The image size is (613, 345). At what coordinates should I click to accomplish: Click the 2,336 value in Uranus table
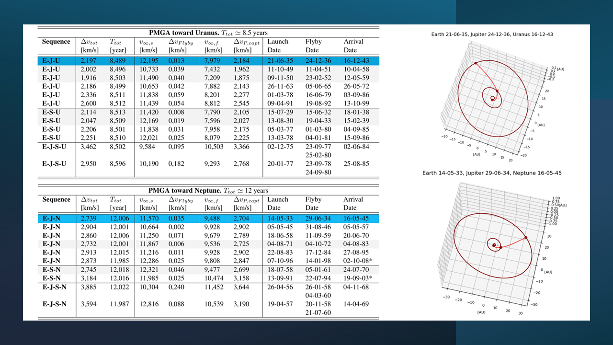tap(89, 95)
